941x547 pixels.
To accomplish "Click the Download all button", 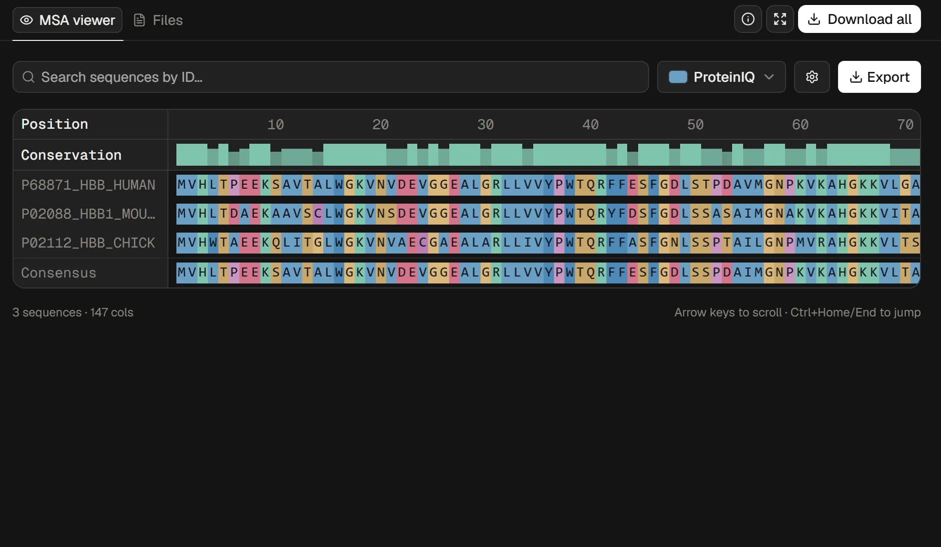I will [859, 19].
